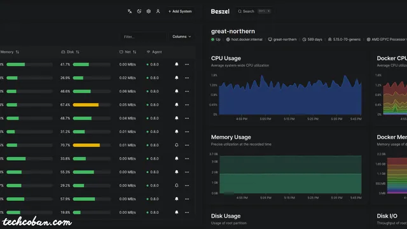The height and width of the screenshot is (229, 407).
Task: Click the Linux kernel icon beside 5.15.0-70-generic
Action: point(329,39)
